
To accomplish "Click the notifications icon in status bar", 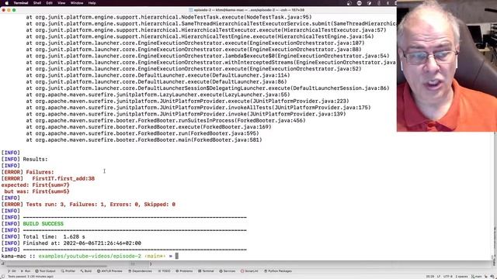I will [492, 277].
